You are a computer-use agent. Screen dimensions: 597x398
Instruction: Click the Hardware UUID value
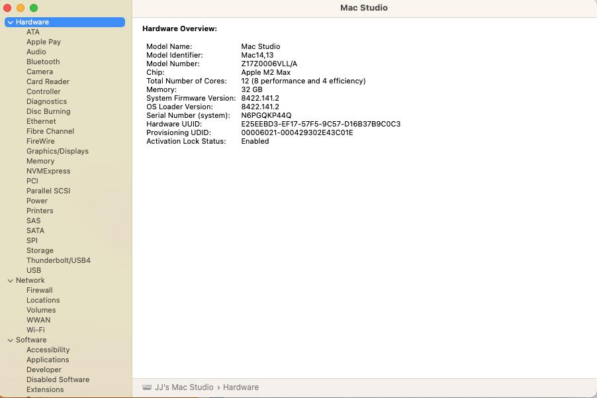(320, 124)
